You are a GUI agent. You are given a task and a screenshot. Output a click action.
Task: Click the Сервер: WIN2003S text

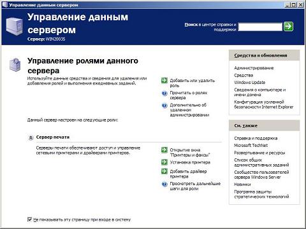coord(47,39)
